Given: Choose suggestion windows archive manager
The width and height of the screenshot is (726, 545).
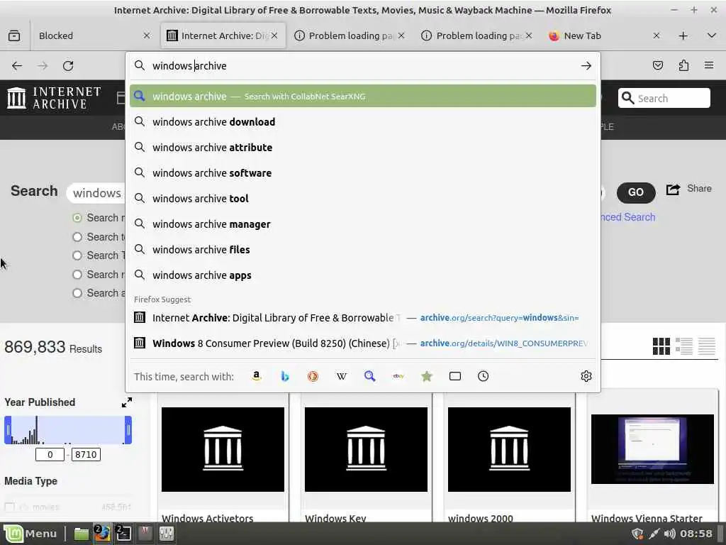Looking at the screenshot, I should tap(363, 224).
